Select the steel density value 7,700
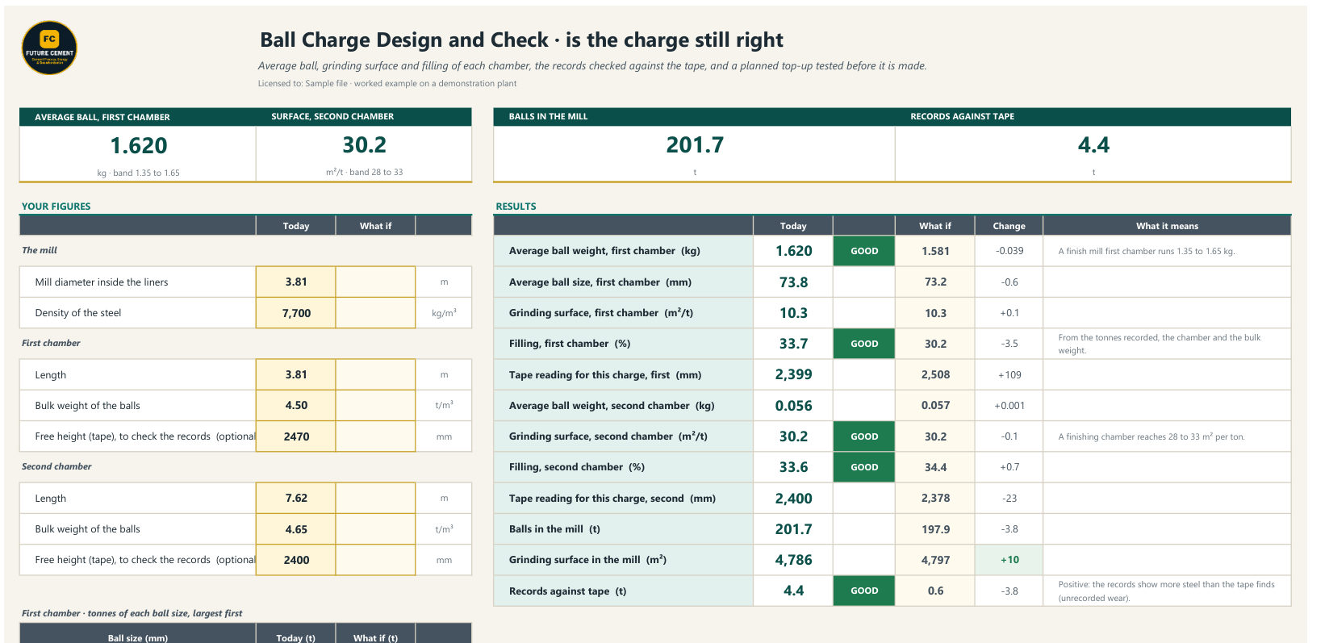 tap(296, 313)
